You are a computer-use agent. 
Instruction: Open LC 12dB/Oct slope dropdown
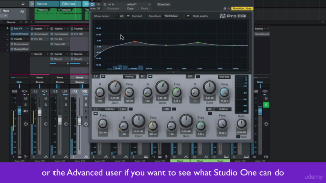[110, 109]
